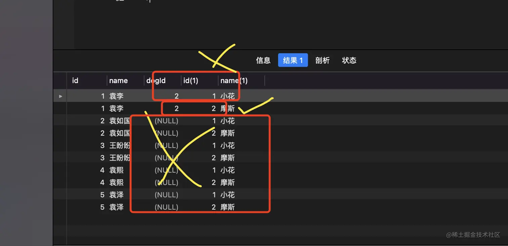Viewport: 508px width, 246px height.
Task: Click (NULL) in 王盼盼 row with 摩斯
Action: pyautogui.click(x=166, y=158)
